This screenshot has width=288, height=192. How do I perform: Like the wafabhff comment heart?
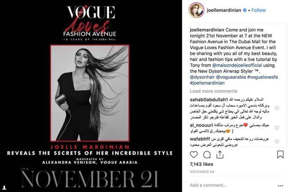click(x=277, y=142)
